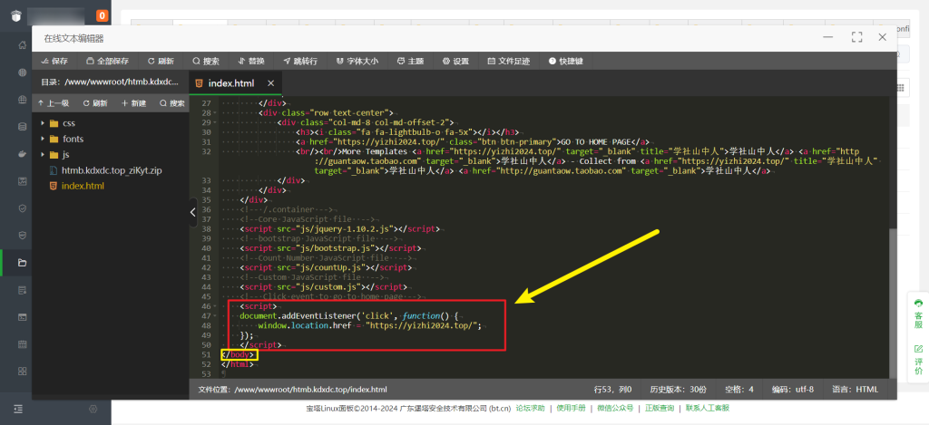Open 设置 (Settings) in editor toolbar
Viewport: 929px width, 425px height.
pyautogui.click(x=455, y=62)
